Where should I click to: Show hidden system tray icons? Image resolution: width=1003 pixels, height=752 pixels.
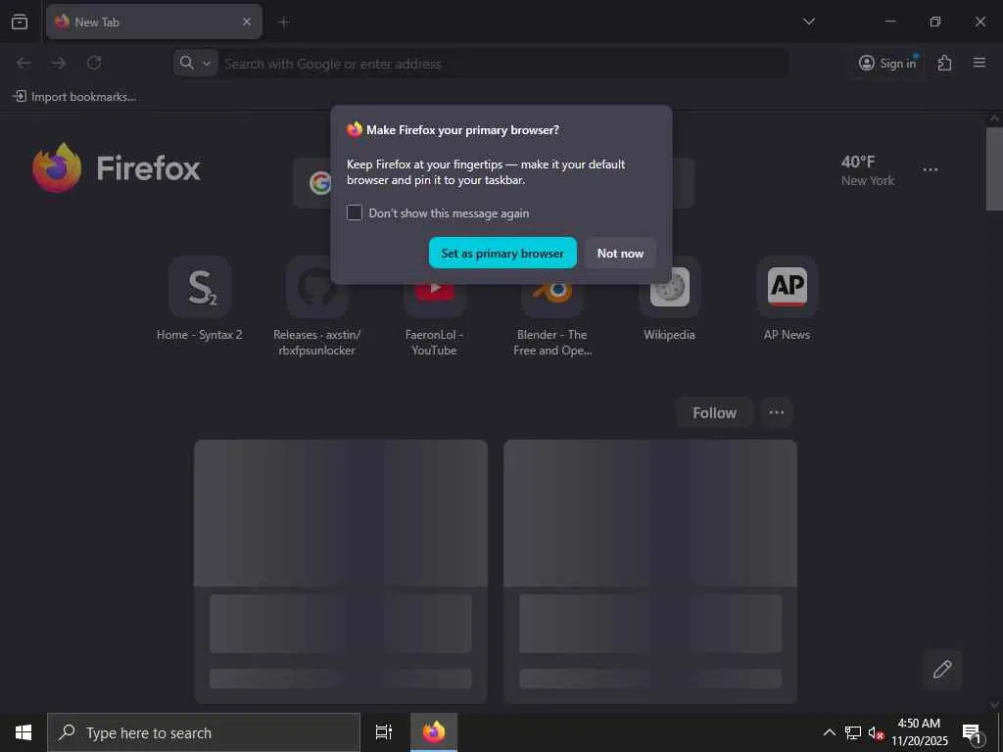tap(829, 732)
